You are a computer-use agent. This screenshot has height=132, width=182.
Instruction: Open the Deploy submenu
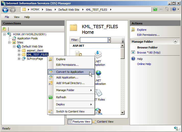pyautogui.click(x=71, y=104)
